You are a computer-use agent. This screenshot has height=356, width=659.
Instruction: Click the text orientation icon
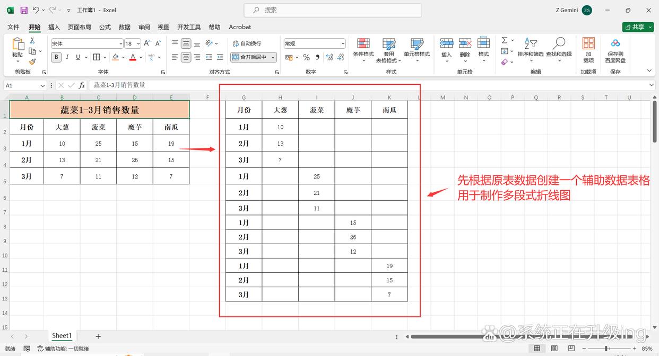click(x=209, y=43)
